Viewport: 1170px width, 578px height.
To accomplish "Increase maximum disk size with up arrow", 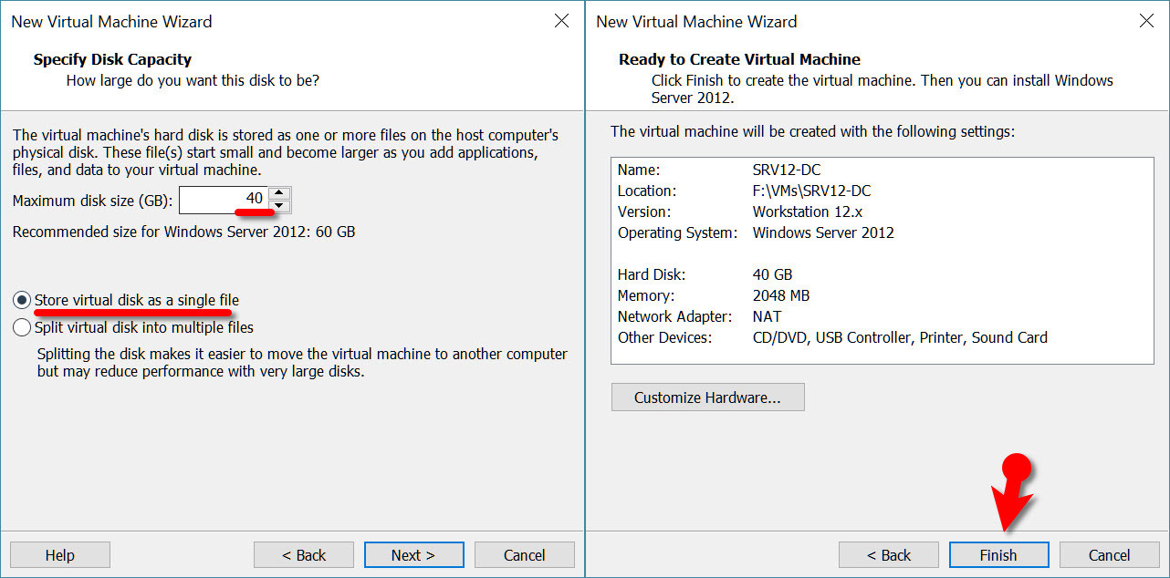I will point(280,193).
